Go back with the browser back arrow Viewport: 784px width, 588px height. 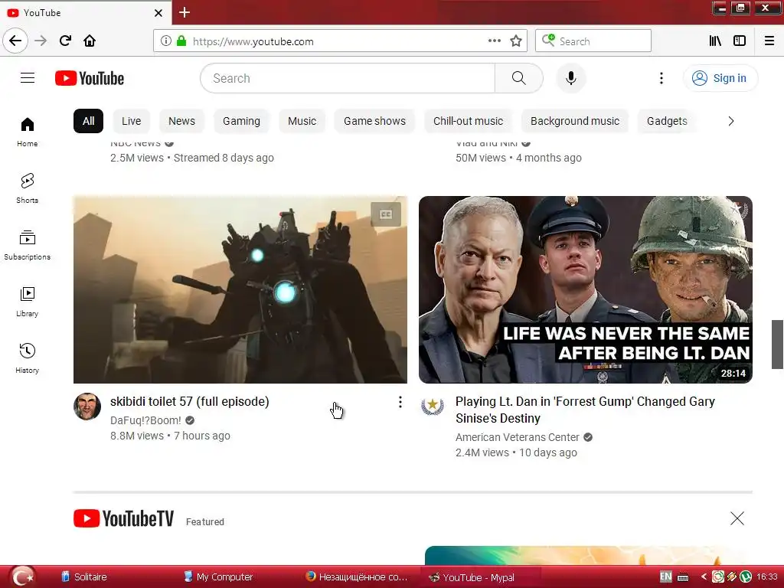pyautogui.click(x=15, y=41)
